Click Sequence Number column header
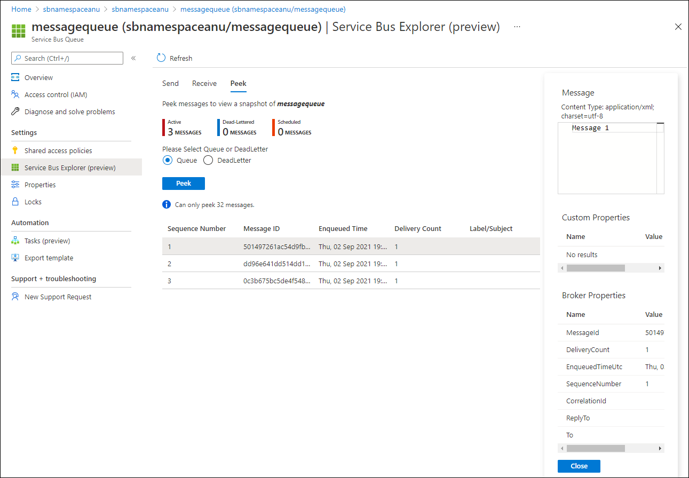The width and height of the screenshot is (689, 478). click(x=196, y=228)
